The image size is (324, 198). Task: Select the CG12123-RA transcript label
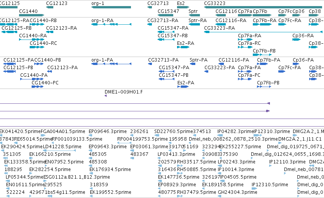61,28
